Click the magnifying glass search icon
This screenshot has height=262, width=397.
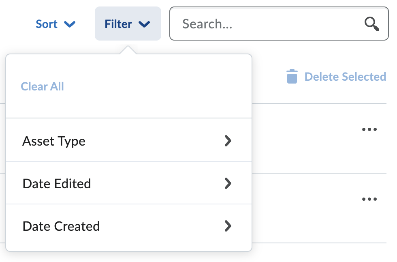(x=371, y=24)
